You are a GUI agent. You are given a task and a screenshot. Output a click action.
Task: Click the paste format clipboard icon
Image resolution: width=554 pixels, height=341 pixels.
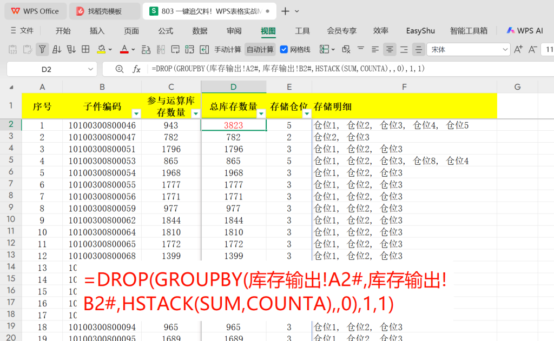(27, 49)
